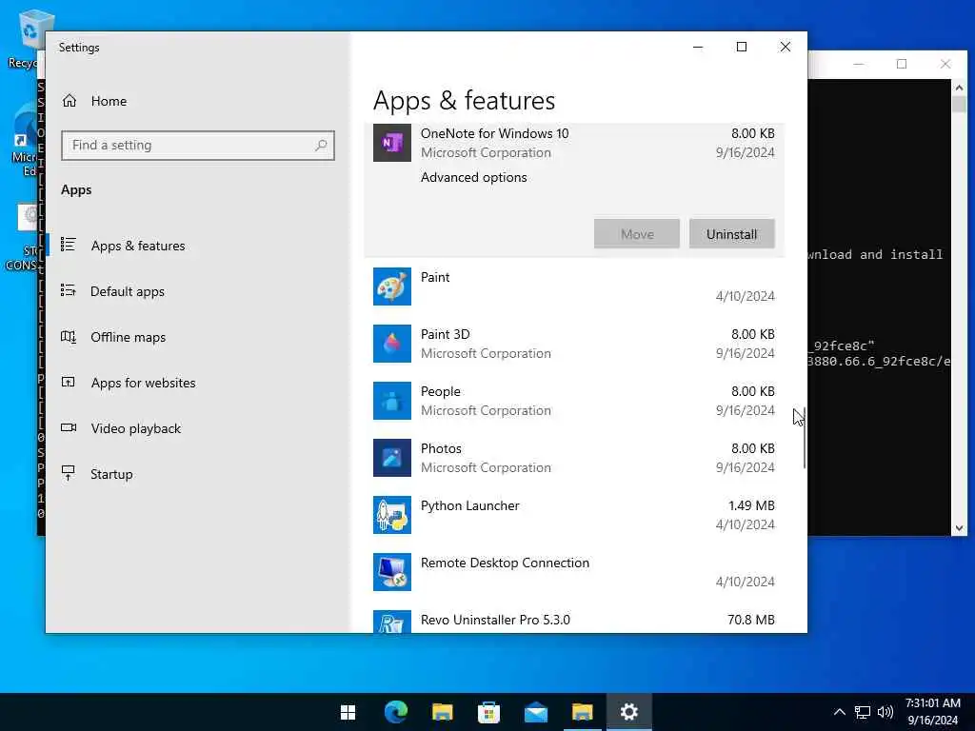This screenshot has width=975, height=731.
Task: Open the Apps & features page
Action: coord(137,246)
